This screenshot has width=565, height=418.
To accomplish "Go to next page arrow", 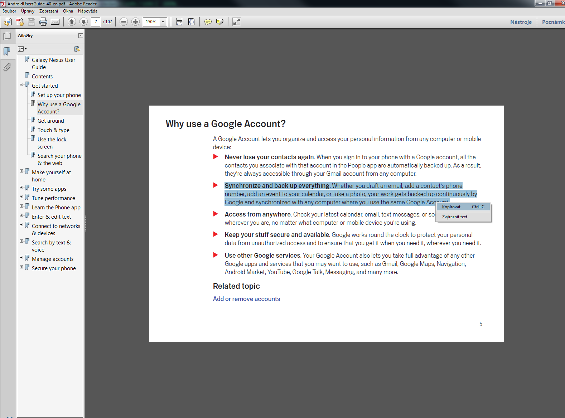I will (x=83, y=22).
